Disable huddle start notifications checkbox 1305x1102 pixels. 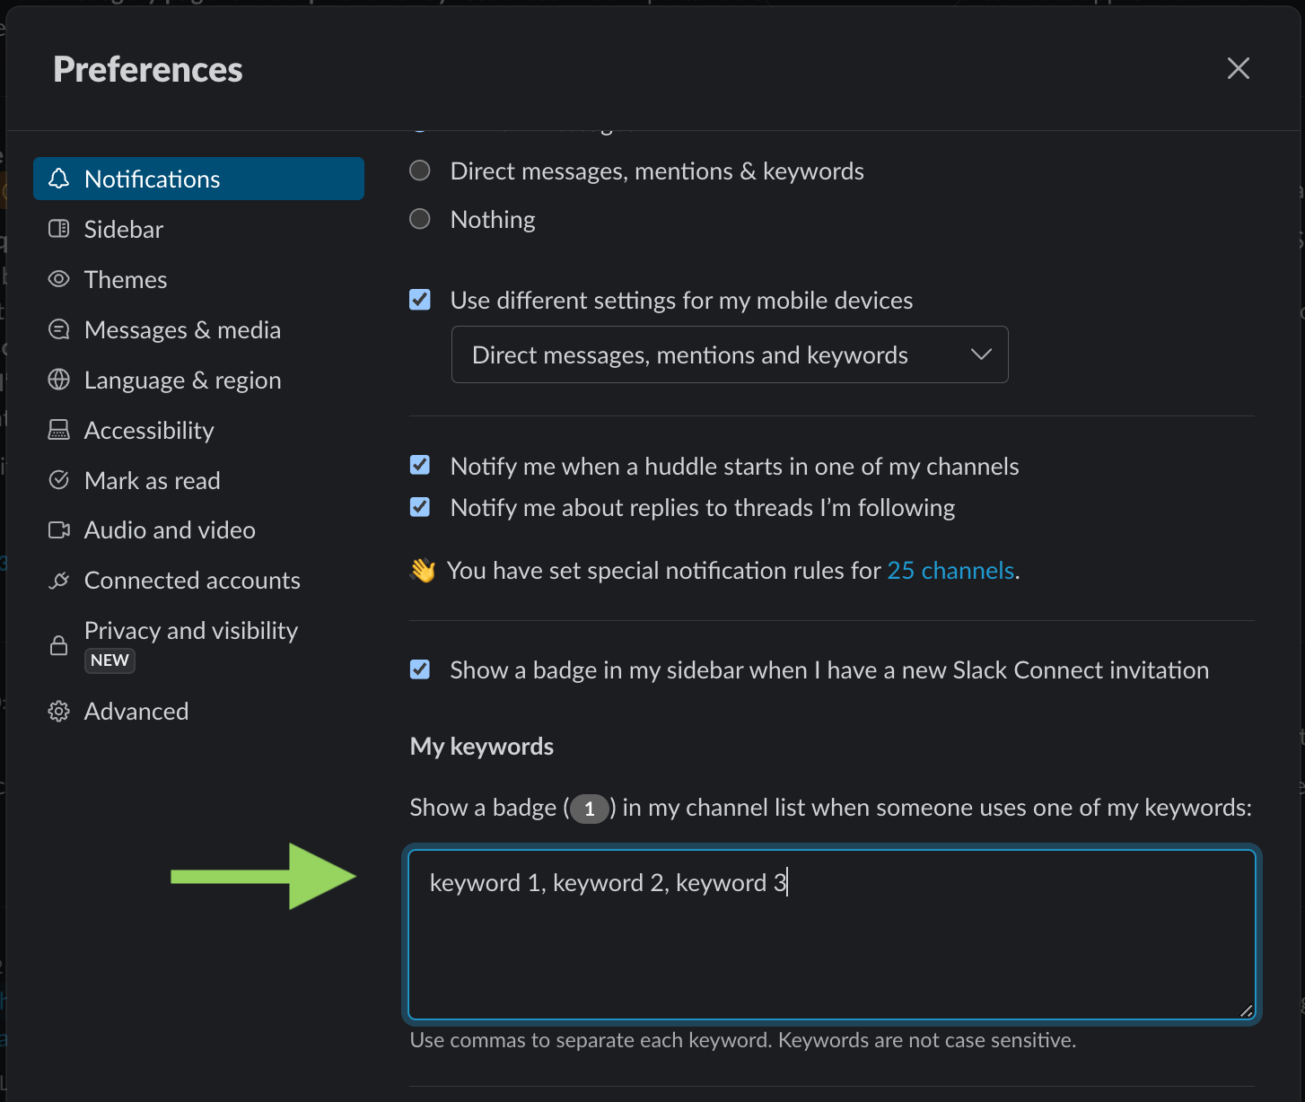point(420,465)
